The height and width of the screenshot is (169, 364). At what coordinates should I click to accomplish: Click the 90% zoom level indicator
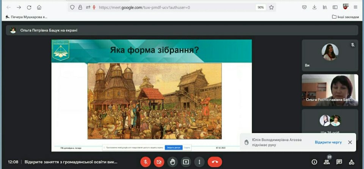(x=260, y=7)
